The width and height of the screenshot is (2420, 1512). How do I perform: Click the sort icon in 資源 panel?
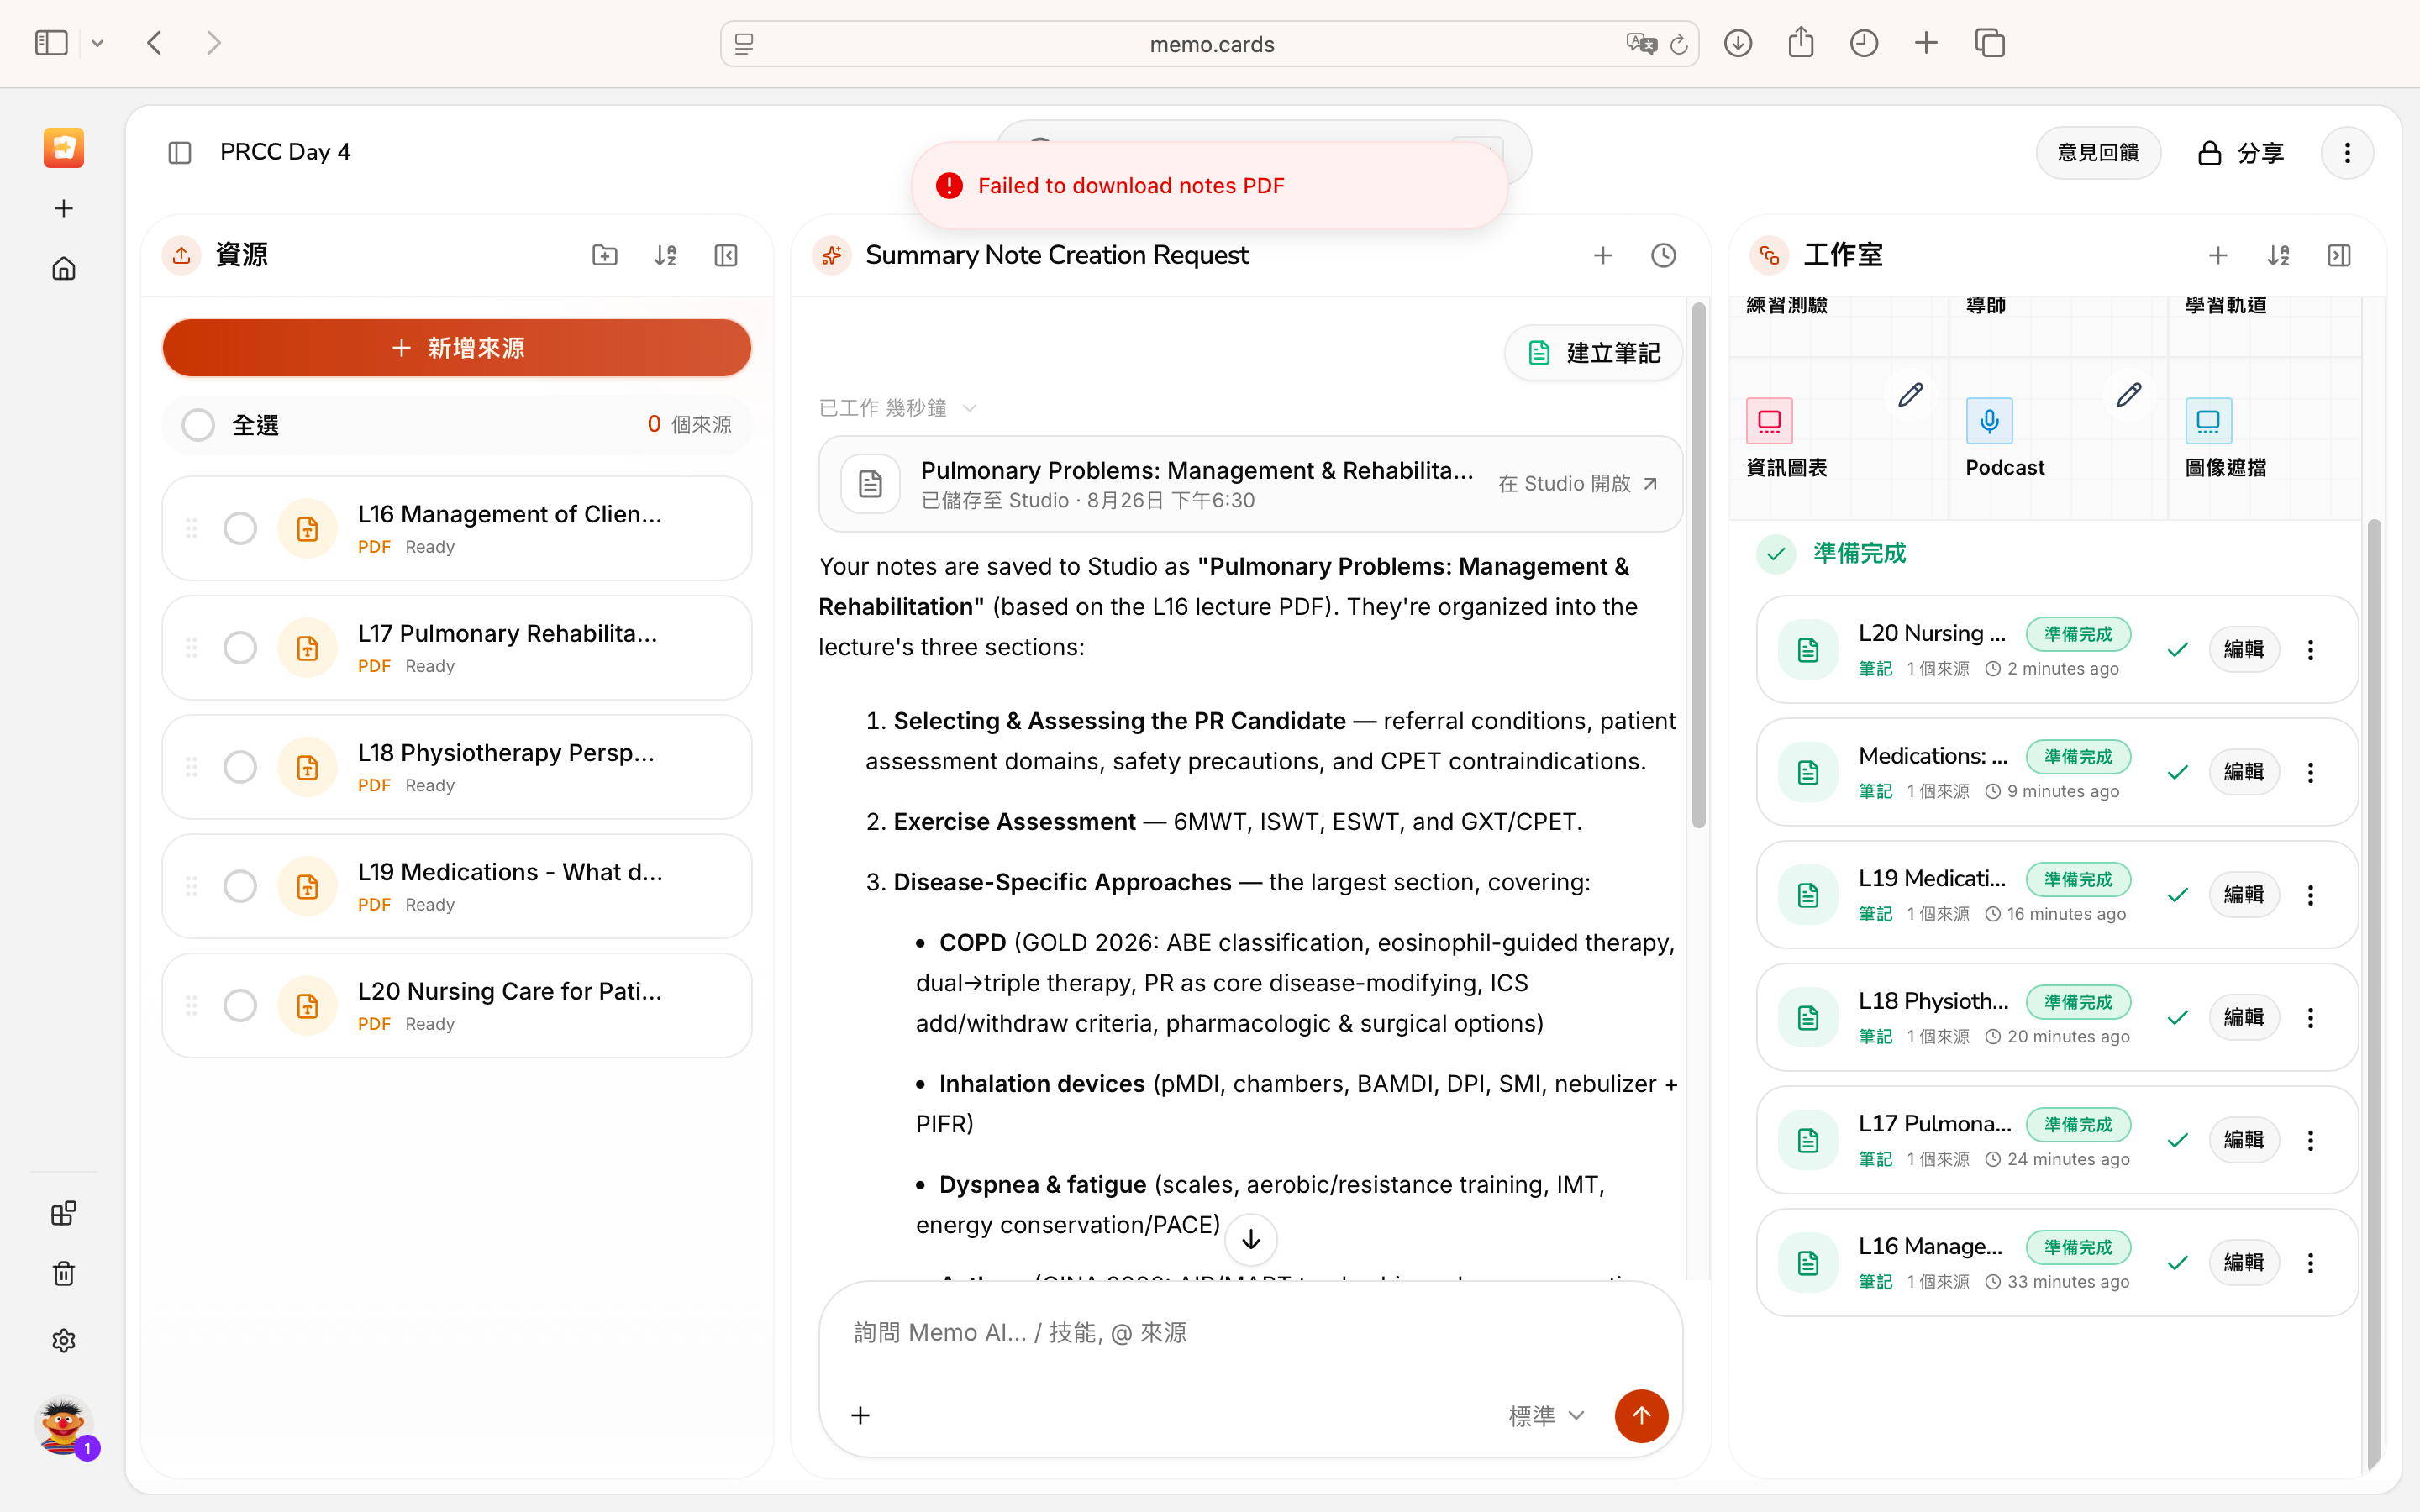(665, 255)
